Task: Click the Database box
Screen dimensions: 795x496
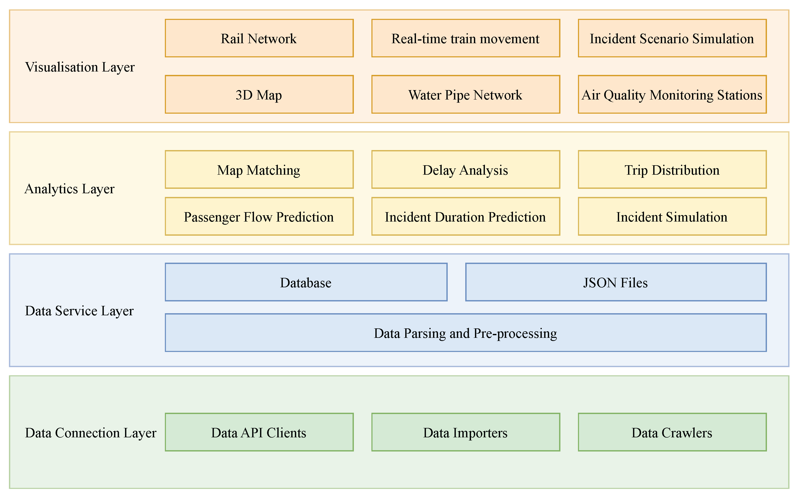Action: 306,282
